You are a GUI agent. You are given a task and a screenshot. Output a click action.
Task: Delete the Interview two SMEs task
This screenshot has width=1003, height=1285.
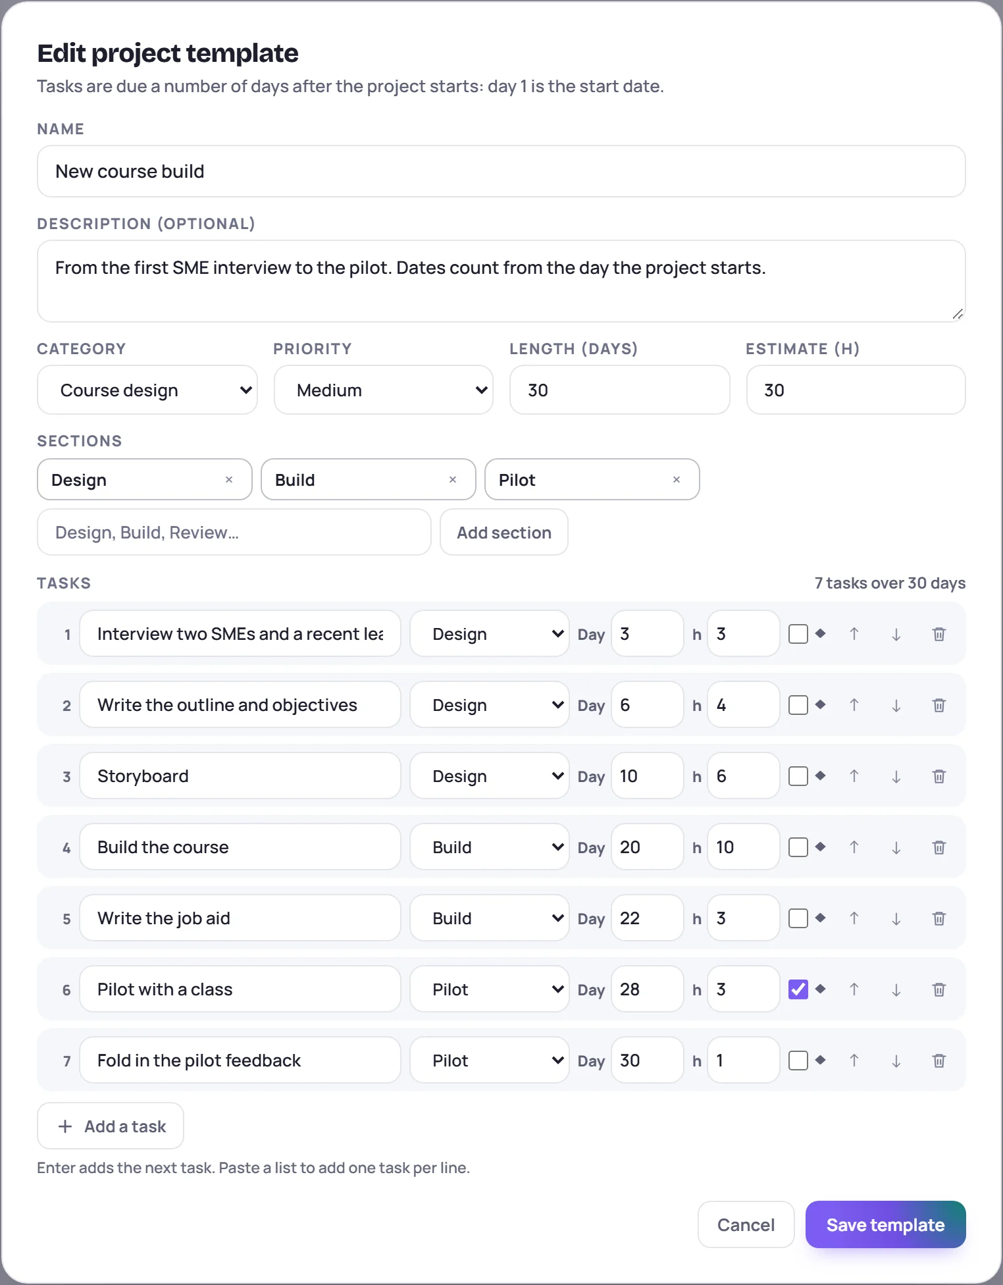pos(939,634)
